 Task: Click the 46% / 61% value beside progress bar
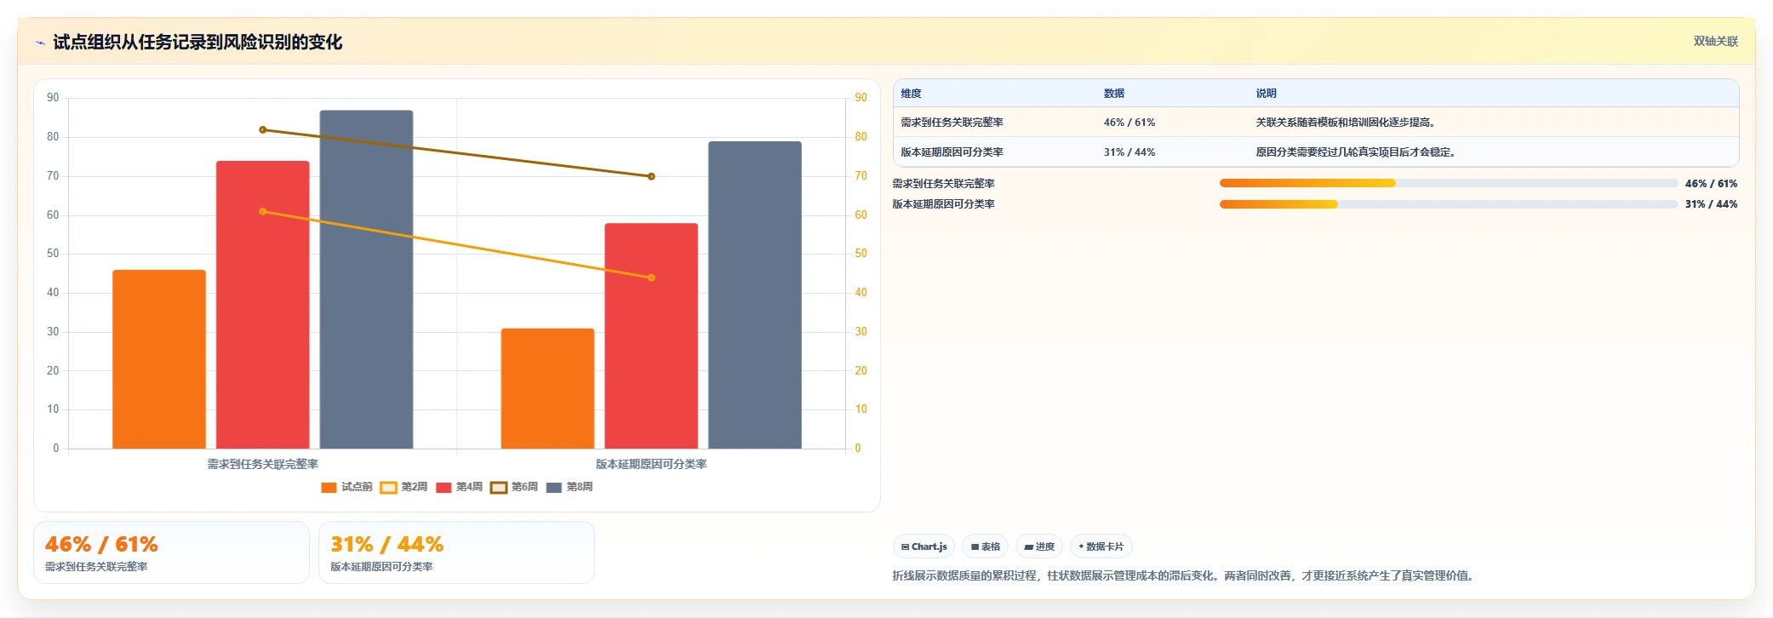tap(1711, 184)
